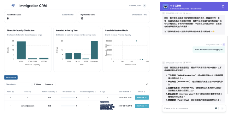Click the basic_english AI tag
This screenshot has height=120, width=231.
104,107
